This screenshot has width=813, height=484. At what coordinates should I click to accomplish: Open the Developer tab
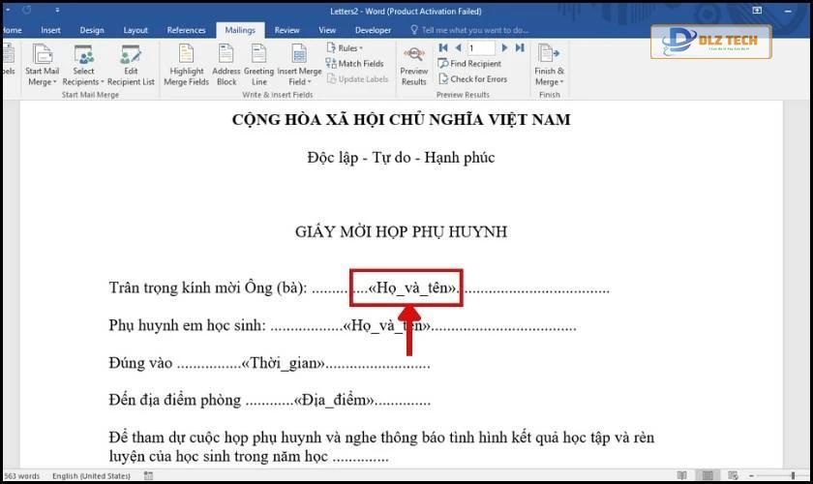373,30
